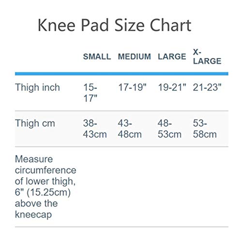Select the SMALL column header
The image size is (242, 236).
[97, 57]
